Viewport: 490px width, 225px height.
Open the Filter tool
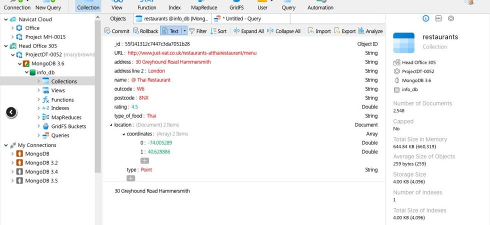(198, 31)
